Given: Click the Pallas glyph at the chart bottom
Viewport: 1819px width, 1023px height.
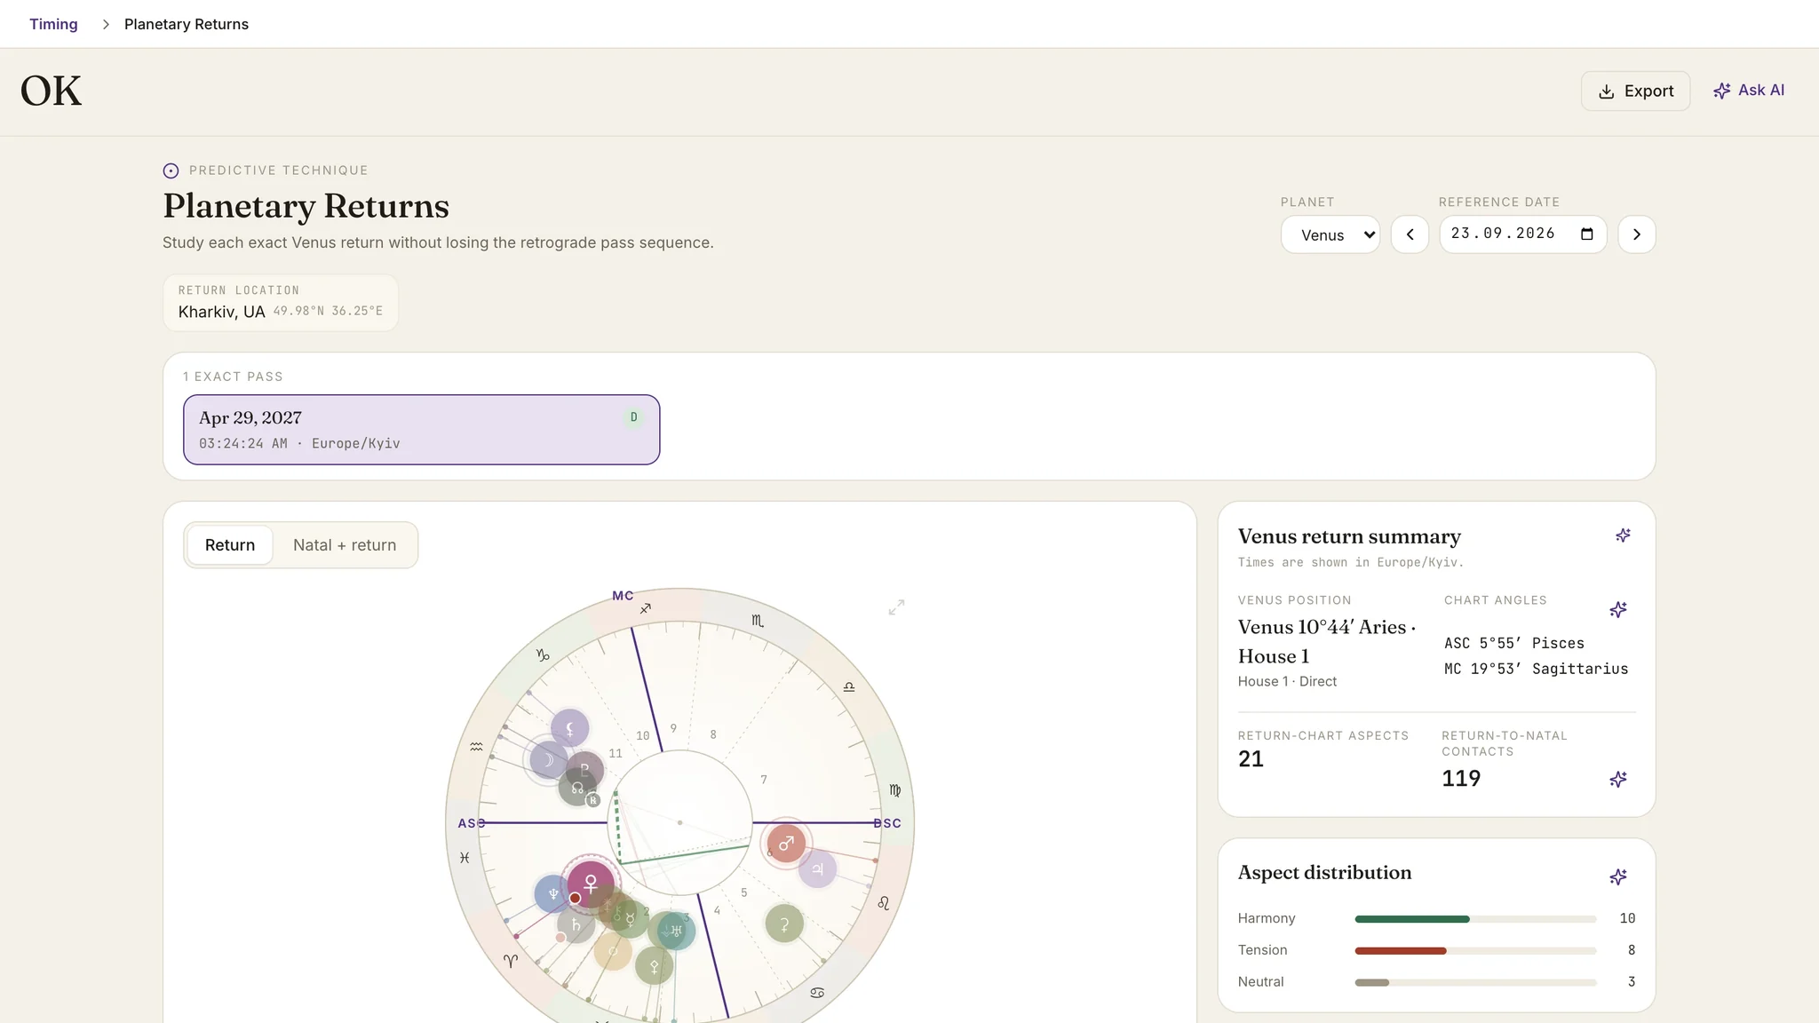Looking at the screenshot, I should [x=655, y=965].
